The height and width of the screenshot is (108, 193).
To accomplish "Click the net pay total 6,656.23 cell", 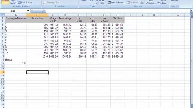I will click(x=117, y=57).
